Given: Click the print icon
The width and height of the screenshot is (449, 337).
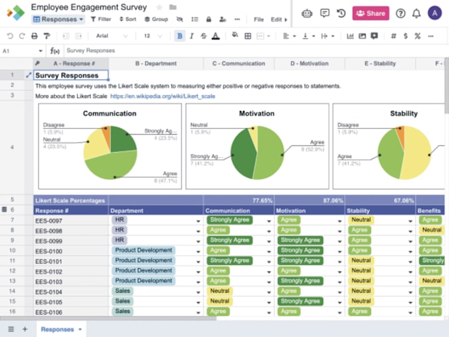Looking at the screenshot, I should (34, 36).
